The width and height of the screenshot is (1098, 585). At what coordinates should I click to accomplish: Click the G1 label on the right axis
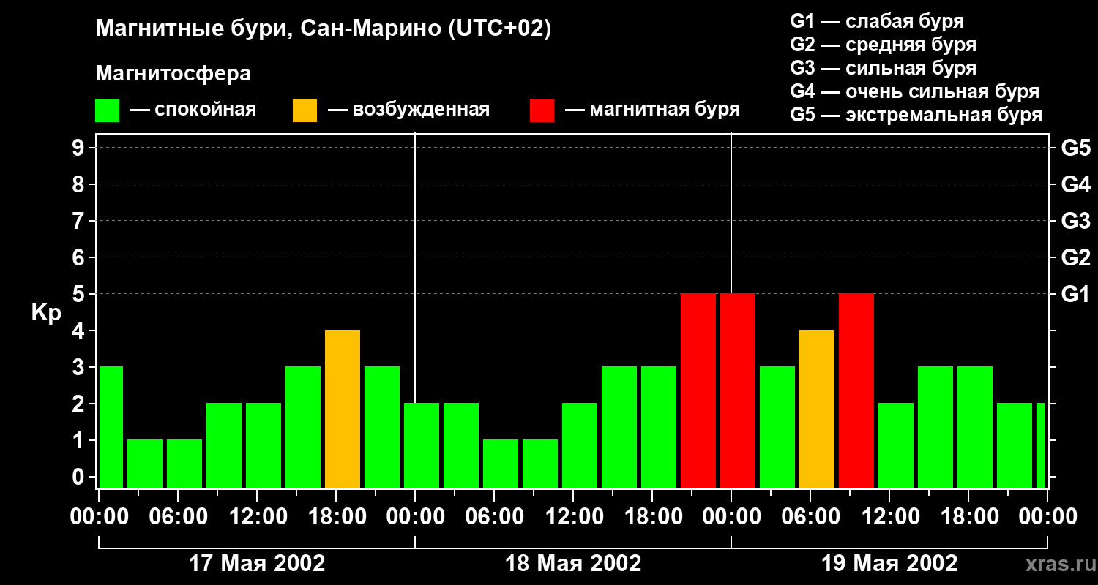tap(1075, 294)
